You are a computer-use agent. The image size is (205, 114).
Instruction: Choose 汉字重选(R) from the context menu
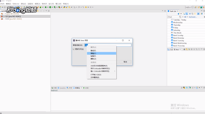[x=102, y=77]
